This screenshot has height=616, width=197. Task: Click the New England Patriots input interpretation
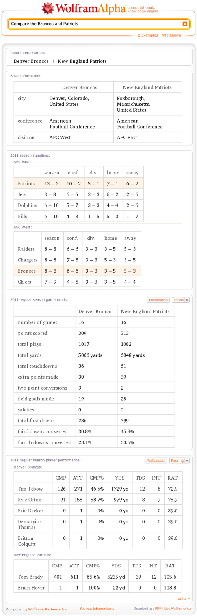coord(82,61)
